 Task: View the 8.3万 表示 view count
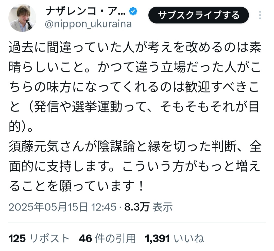pos(148,207)
